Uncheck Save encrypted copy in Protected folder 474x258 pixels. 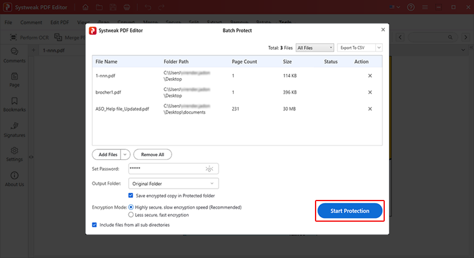click(130, 196)
